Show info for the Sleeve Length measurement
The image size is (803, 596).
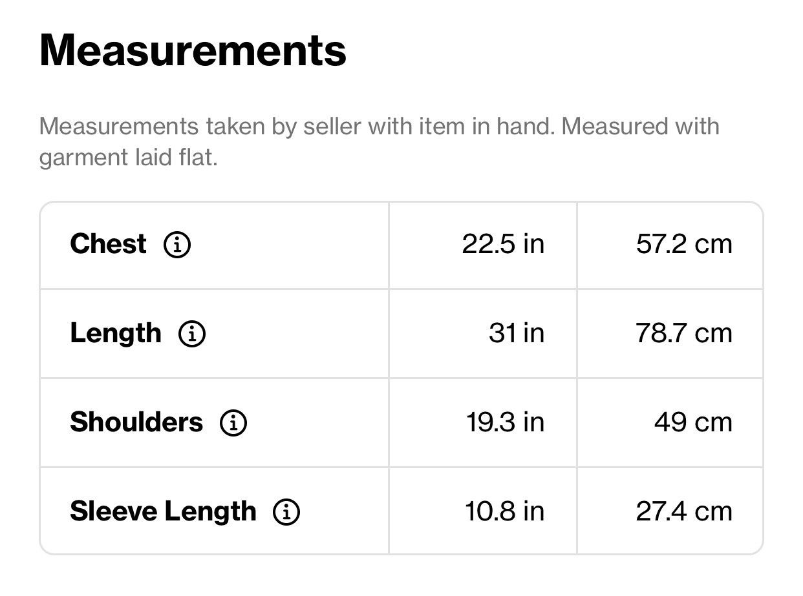(286, 512)
